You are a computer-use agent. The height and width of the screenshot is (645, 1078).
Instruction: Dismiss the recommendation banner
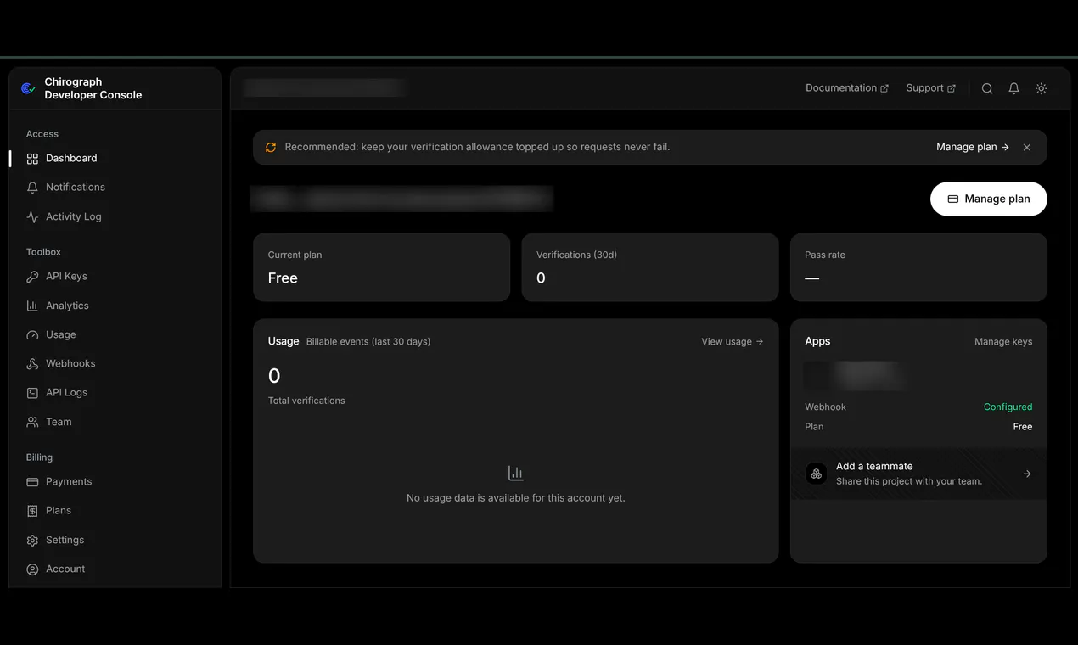point(1027,147)
